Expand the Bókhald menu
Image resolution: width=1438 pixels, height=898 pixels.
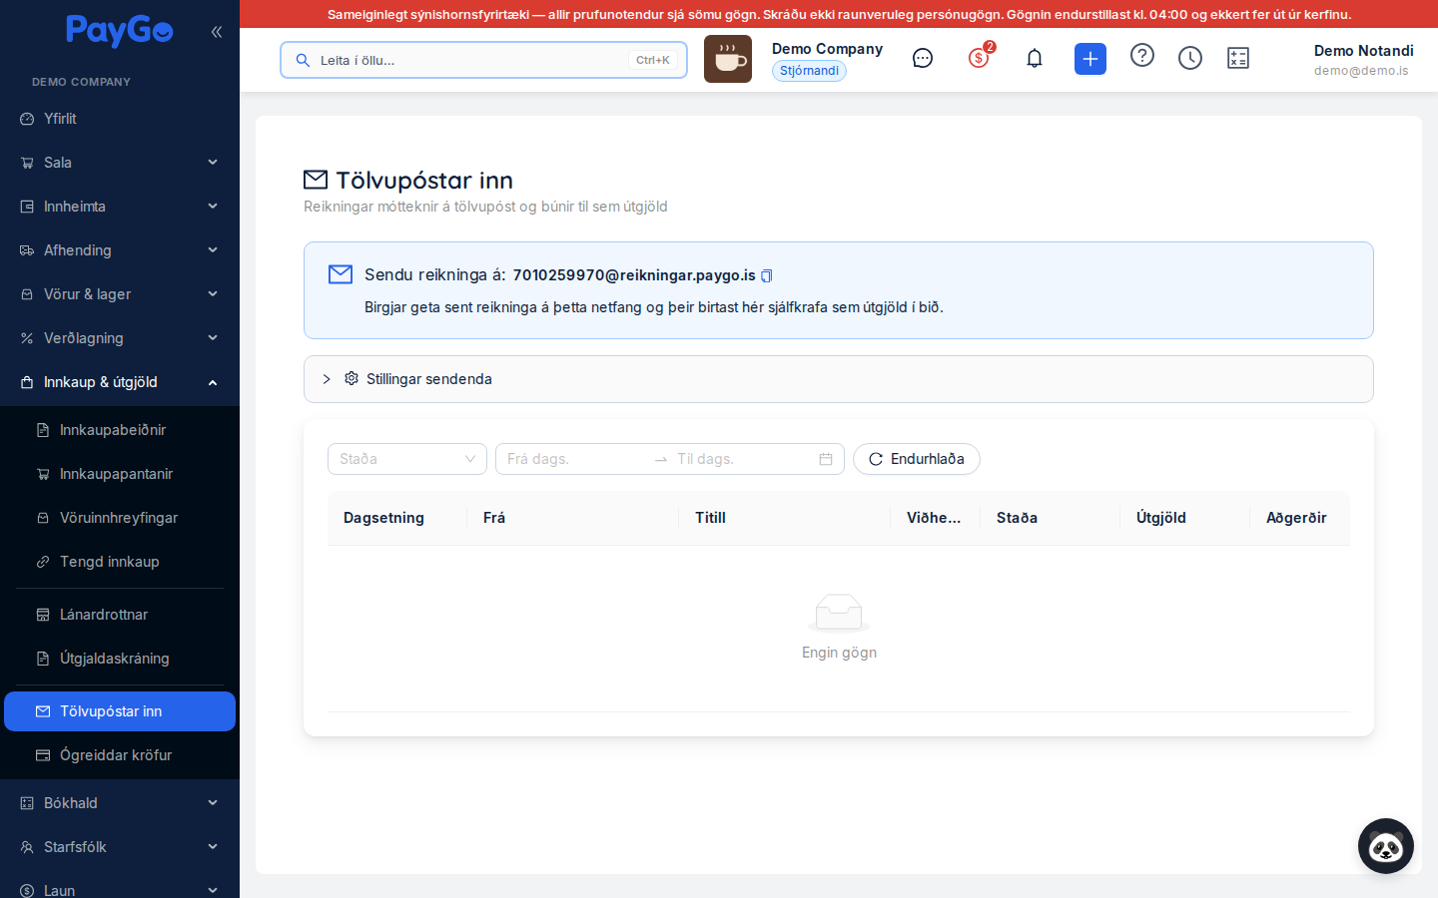(x=120, y=803)
